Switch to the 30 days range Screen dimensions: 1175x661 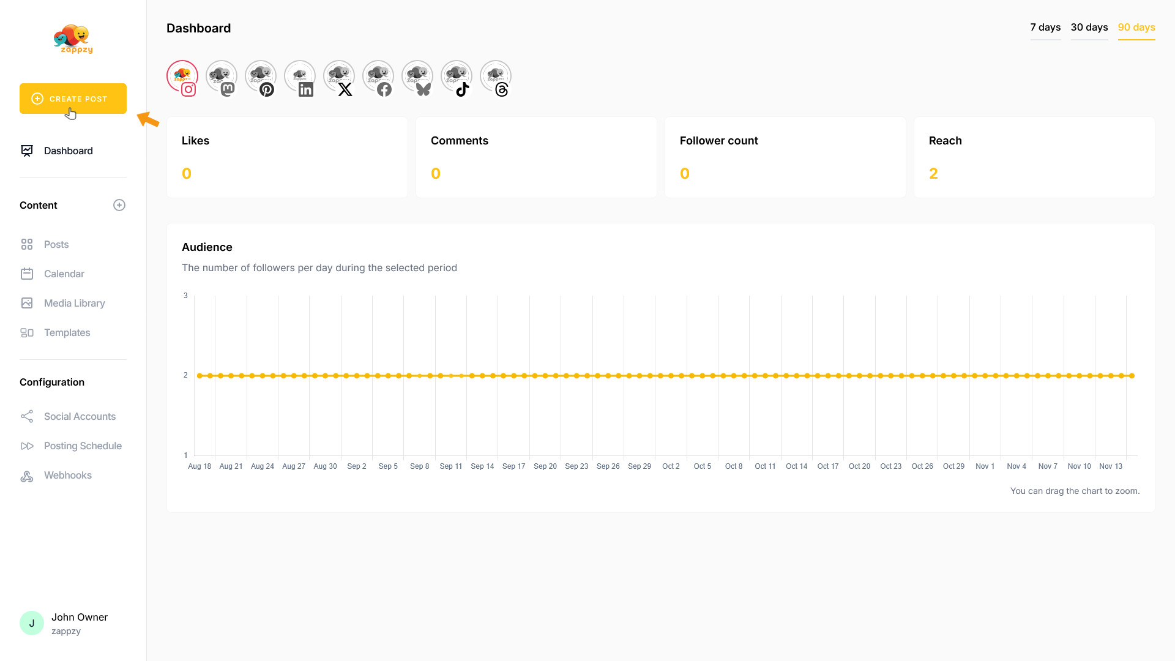[1089, 28]
